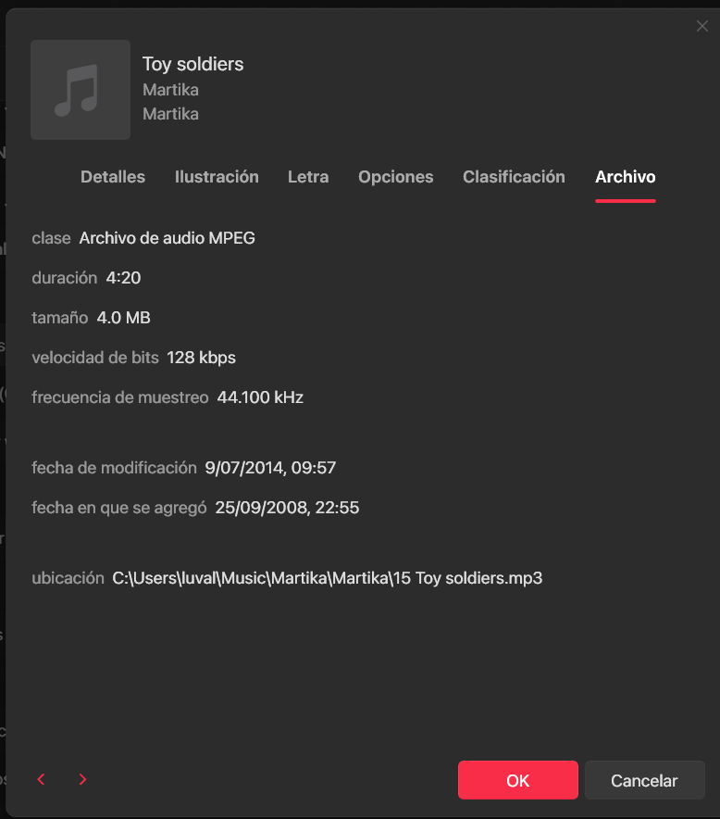Open the Detalles tab

coord(113,177)
